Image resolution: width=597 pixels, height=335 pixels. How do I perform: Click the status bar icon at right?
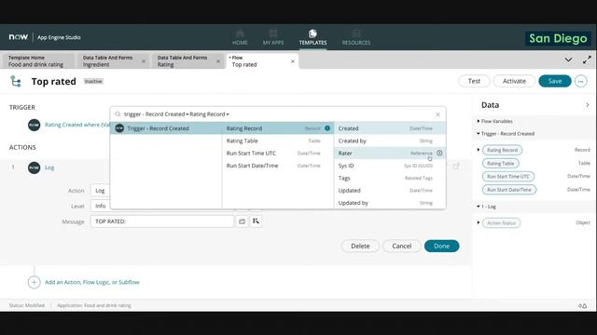pyautogui.click(x=582, y=306)
